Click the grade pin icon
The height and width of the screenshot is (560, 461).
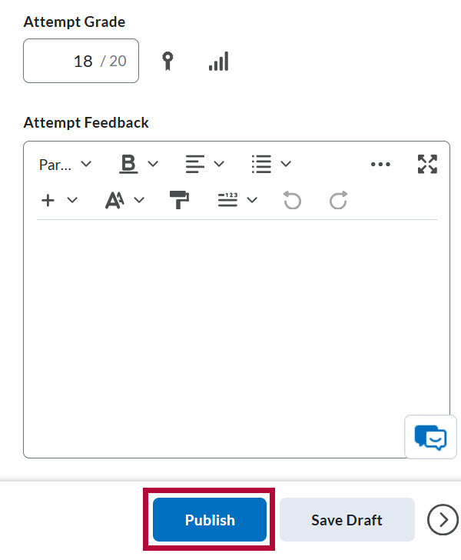167,61
